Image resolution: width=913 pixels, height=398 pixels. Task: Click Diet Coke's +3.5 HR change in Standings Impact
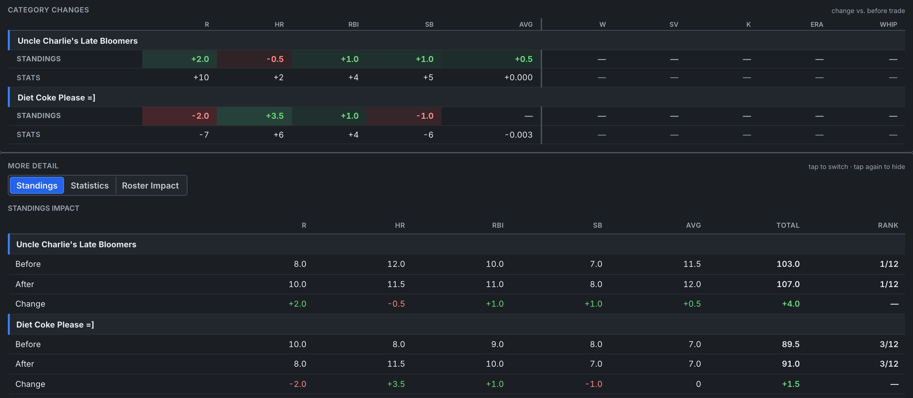(396, 384)
